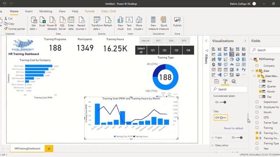This screenshot has height=157, width=280.
Task: Open the Help tab
Action: click(x=75, y=11)
